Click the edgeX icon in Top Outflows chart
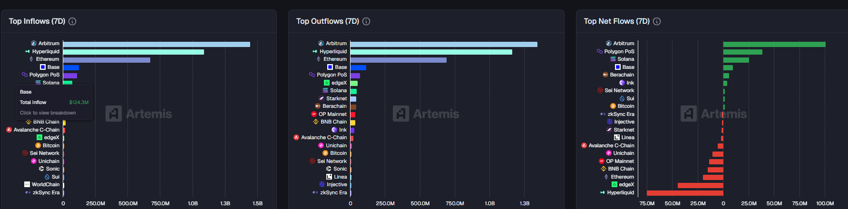 (327, 83)
